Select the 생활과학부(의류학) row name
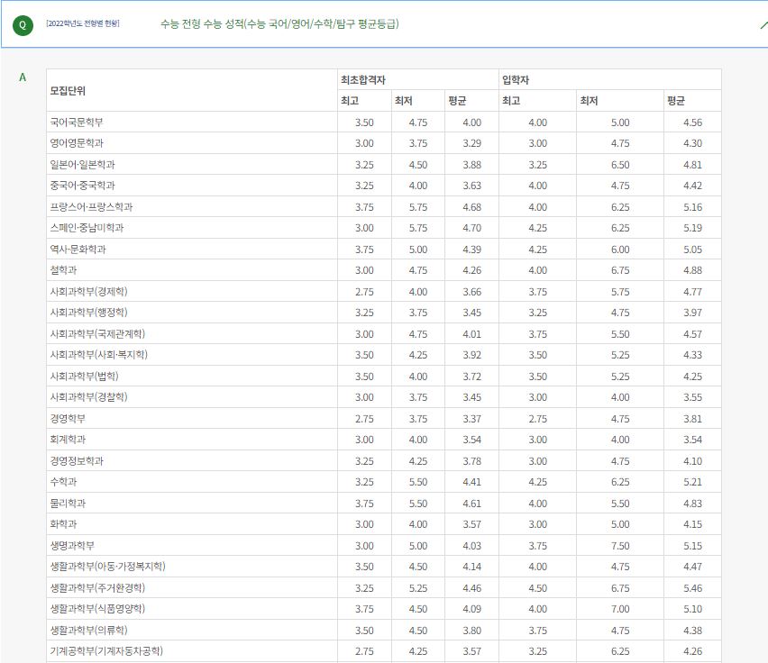This screenshot has height=663, width=768. point(88,631)
